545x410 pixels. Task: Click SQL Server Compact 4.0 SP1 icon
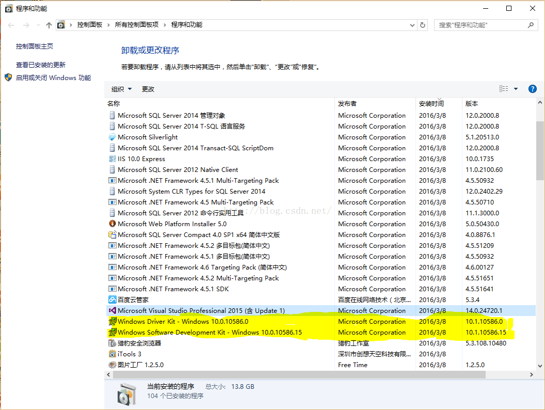(113, 235)
